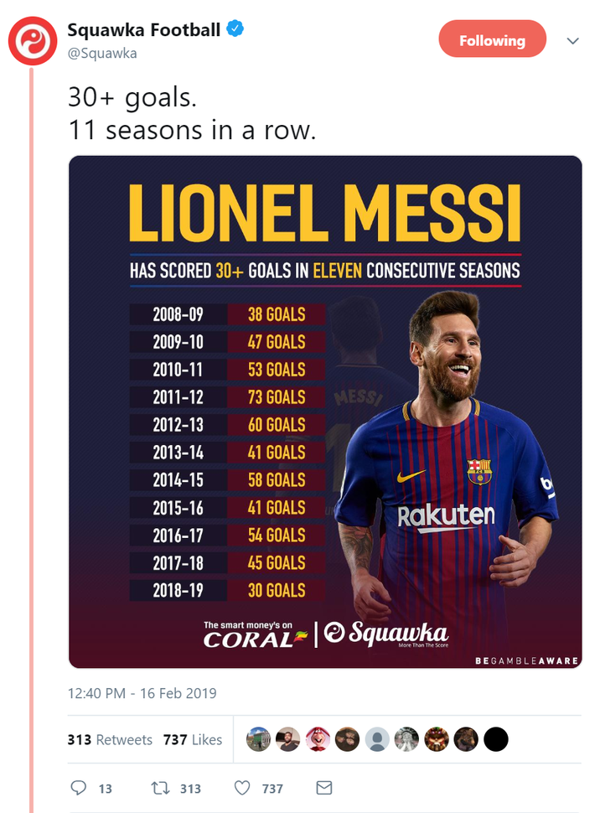The image size is (595, 813).
Task: Open the Lionel Messi infographic image
Action: tap(325, 412)
